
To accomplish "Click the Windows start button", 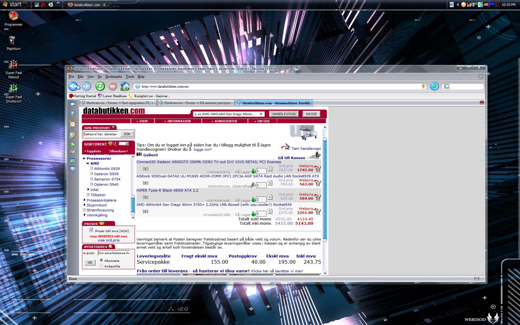I will (x=14, y=4).
